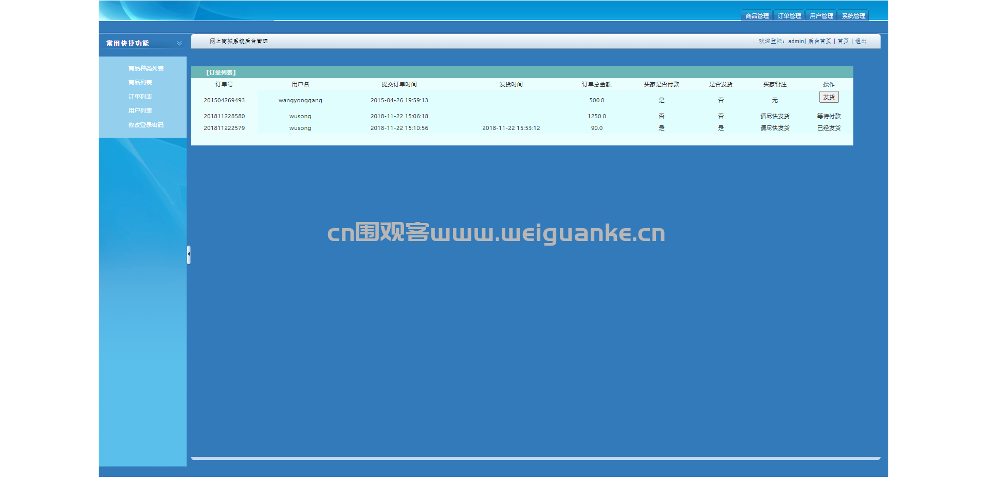Click the 操作 column header

point(829,84)
